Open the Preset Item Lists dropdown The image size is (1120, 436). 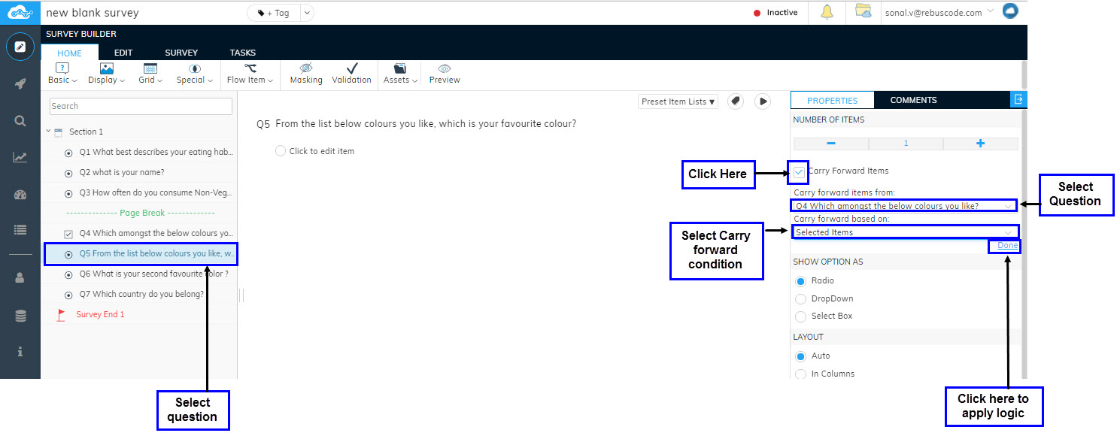tap(678, 101)
